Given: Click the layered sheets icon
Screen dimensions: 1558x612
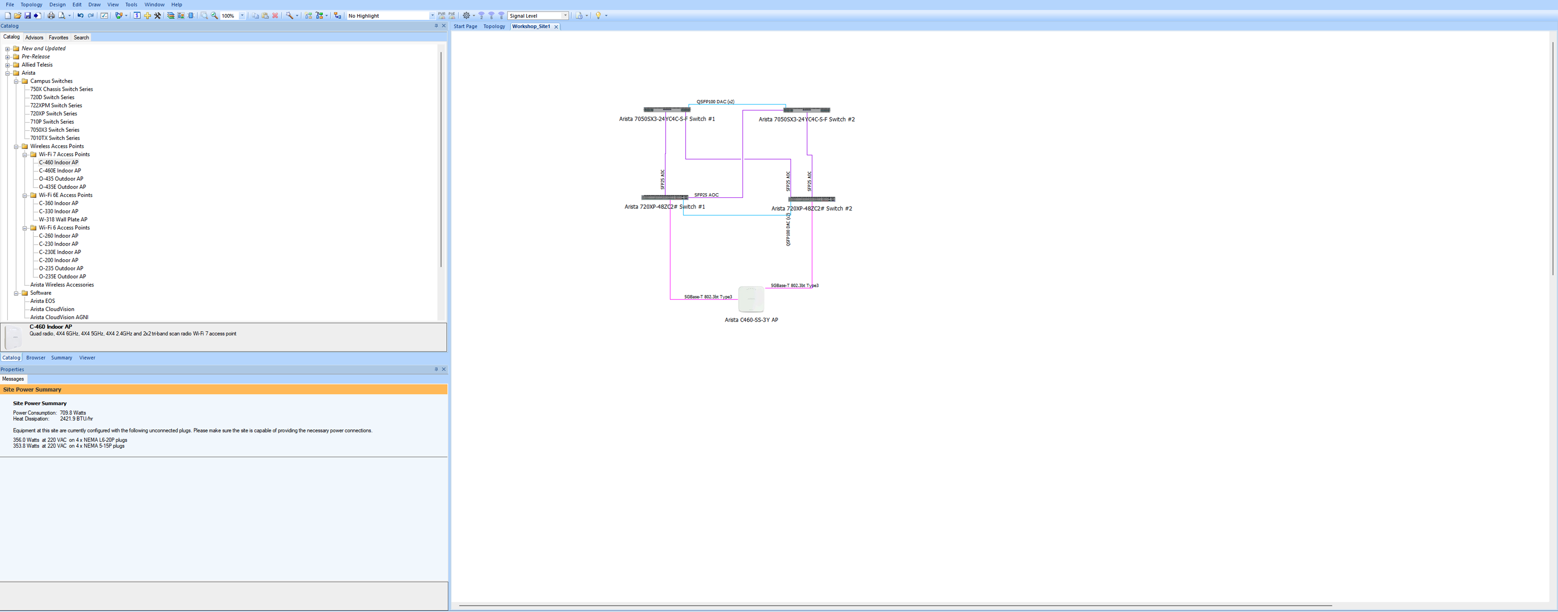Looking at the screenshot, I should click(170, 16).
